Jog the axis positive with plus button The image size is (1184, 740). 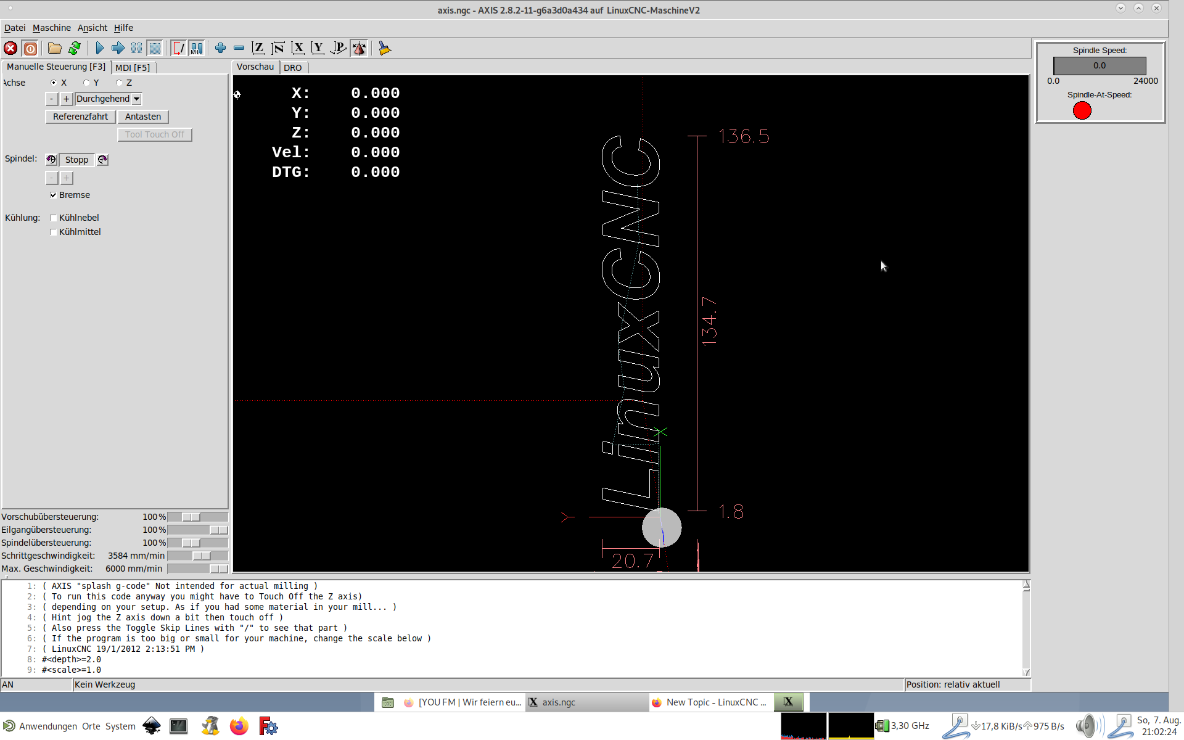pos(67,99)
